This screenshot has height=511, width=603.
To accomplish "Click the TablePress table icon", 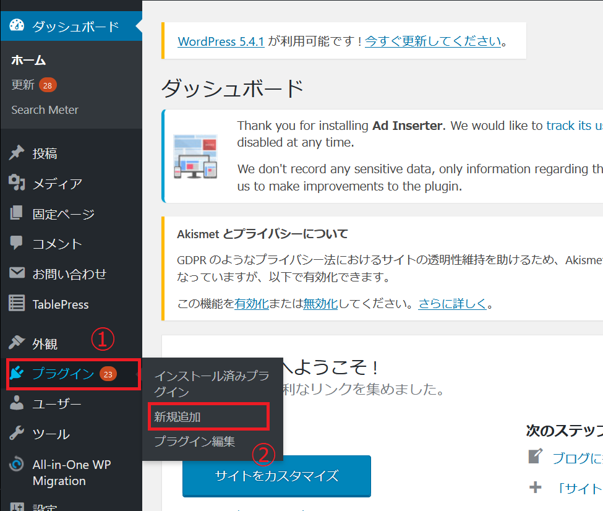I will 17,304.
